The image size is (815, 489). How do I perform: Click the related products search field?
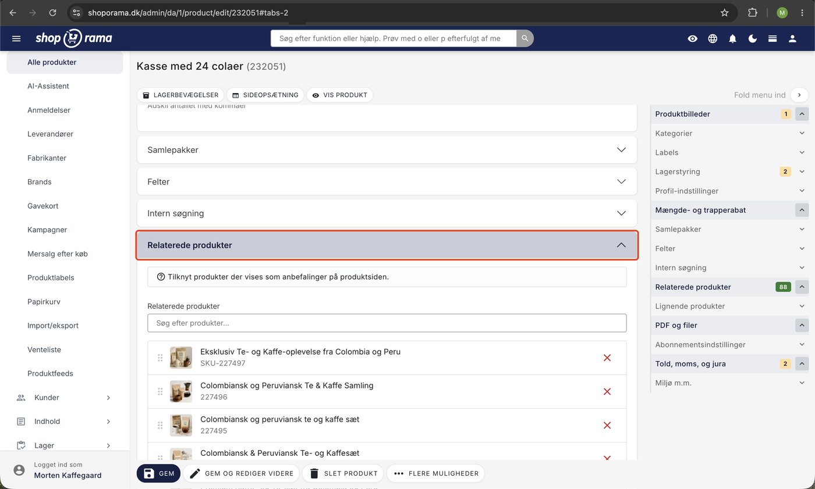[387, 323]
